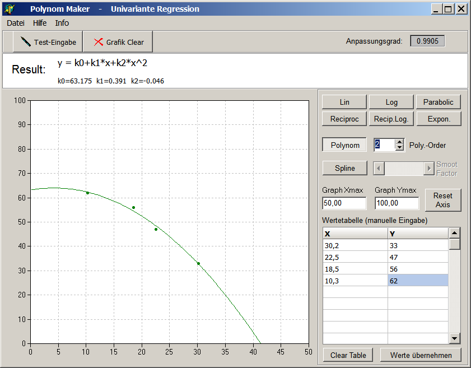Minimize the Polynom Maker window
Viewport: 471px width, 368px height.
coord(436,9)
